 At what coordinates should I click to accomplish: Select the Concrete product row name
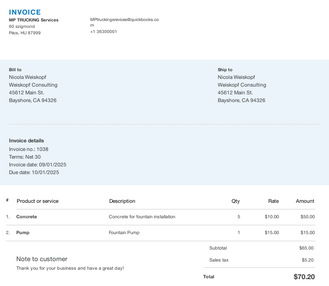tap(27, 217)
